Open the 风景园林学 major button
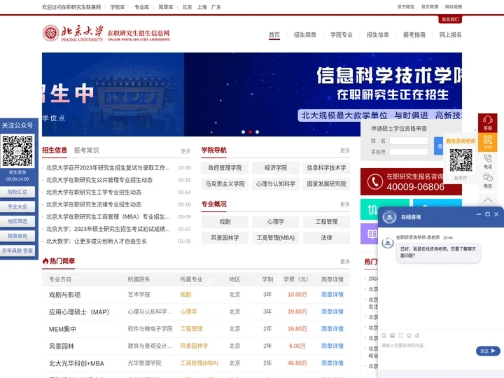This screenshot has height=378, width=504. click(225, 237)
